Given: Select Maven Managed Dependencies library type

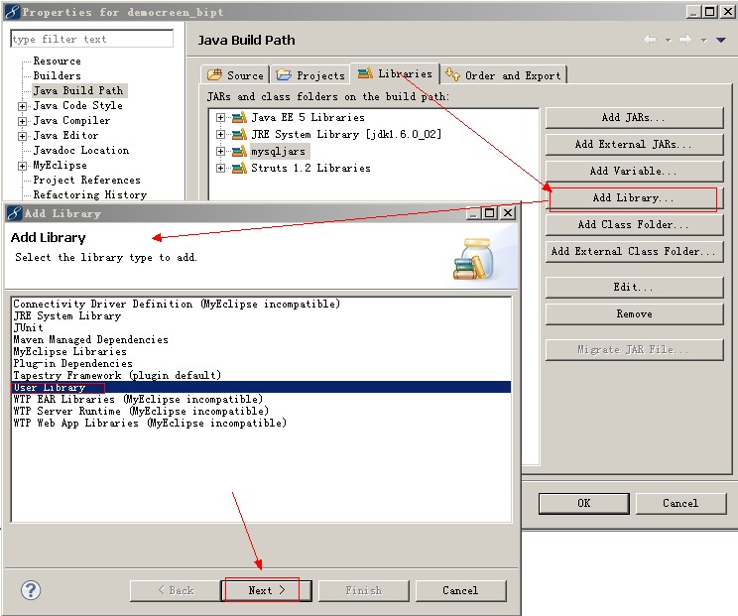Looking at the screenshot, I should click(x=261, y=340).
